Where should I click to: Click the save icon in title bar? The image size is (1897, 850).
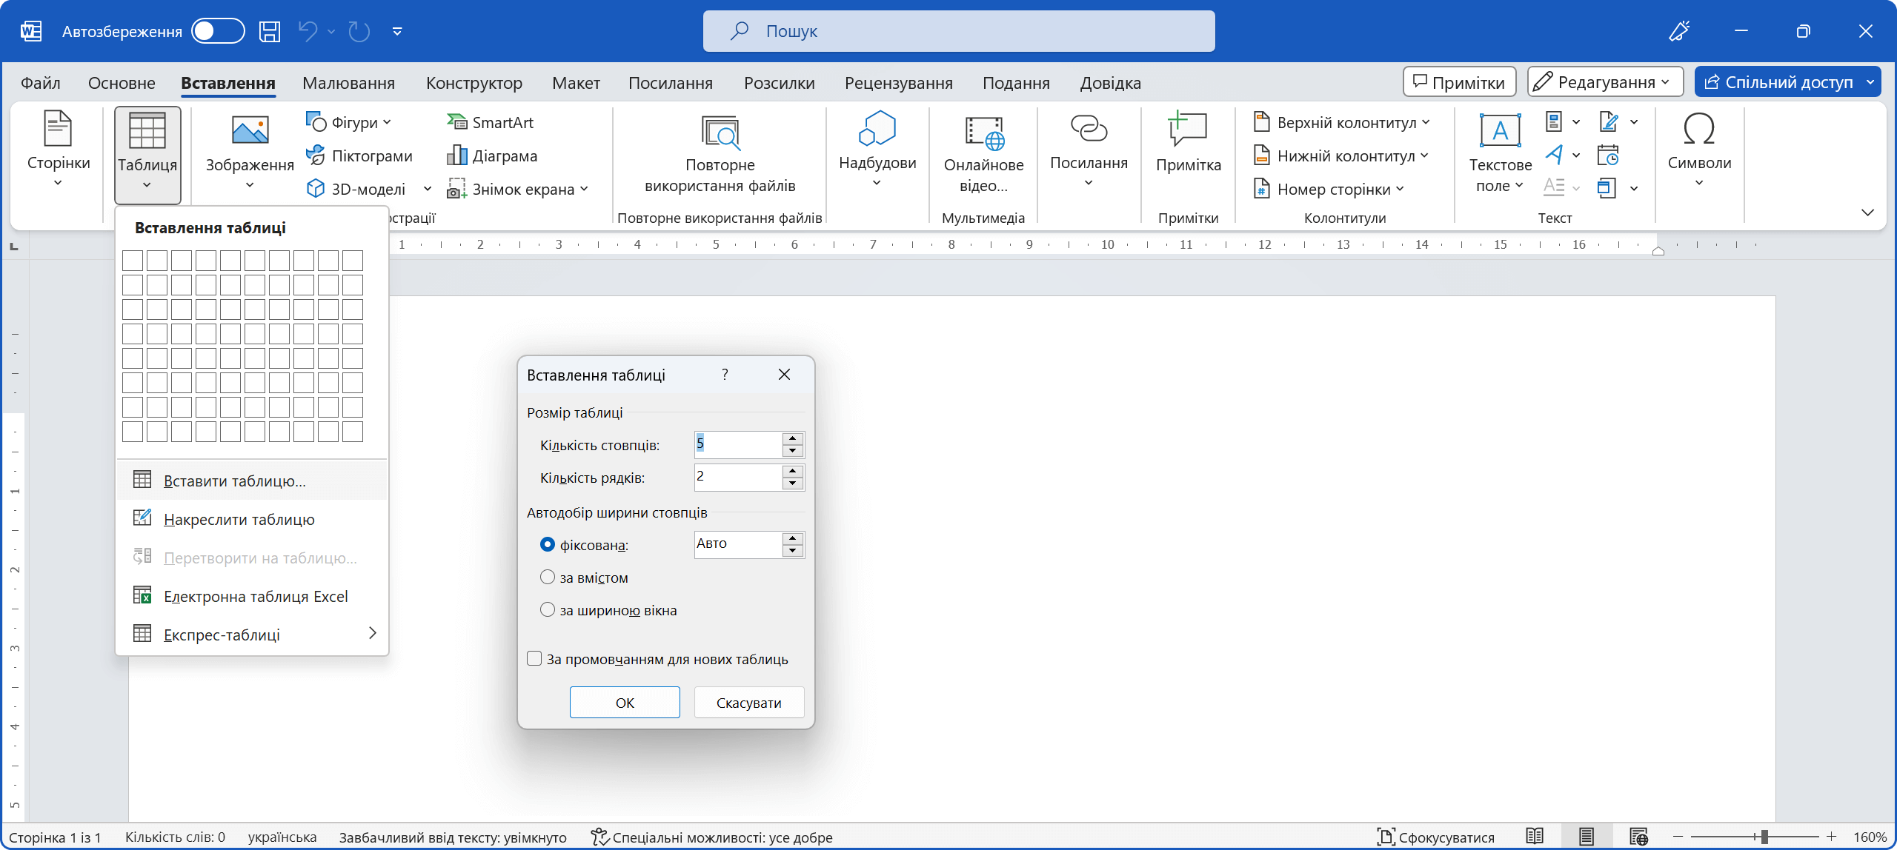point(270,31)
